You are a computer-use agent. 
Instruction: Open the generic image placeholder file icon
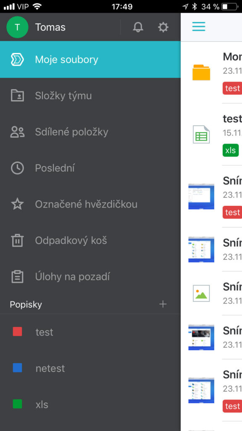click(x=201, y=293)
